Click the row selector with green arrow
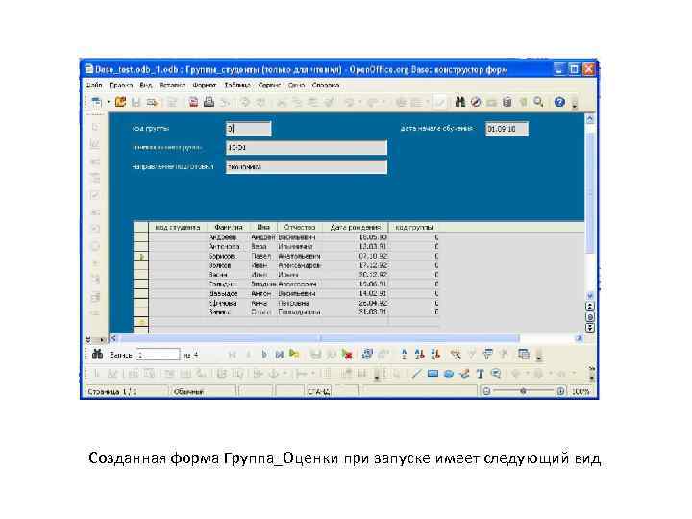This screenshot has height=519, width=692. pos(141,257)
